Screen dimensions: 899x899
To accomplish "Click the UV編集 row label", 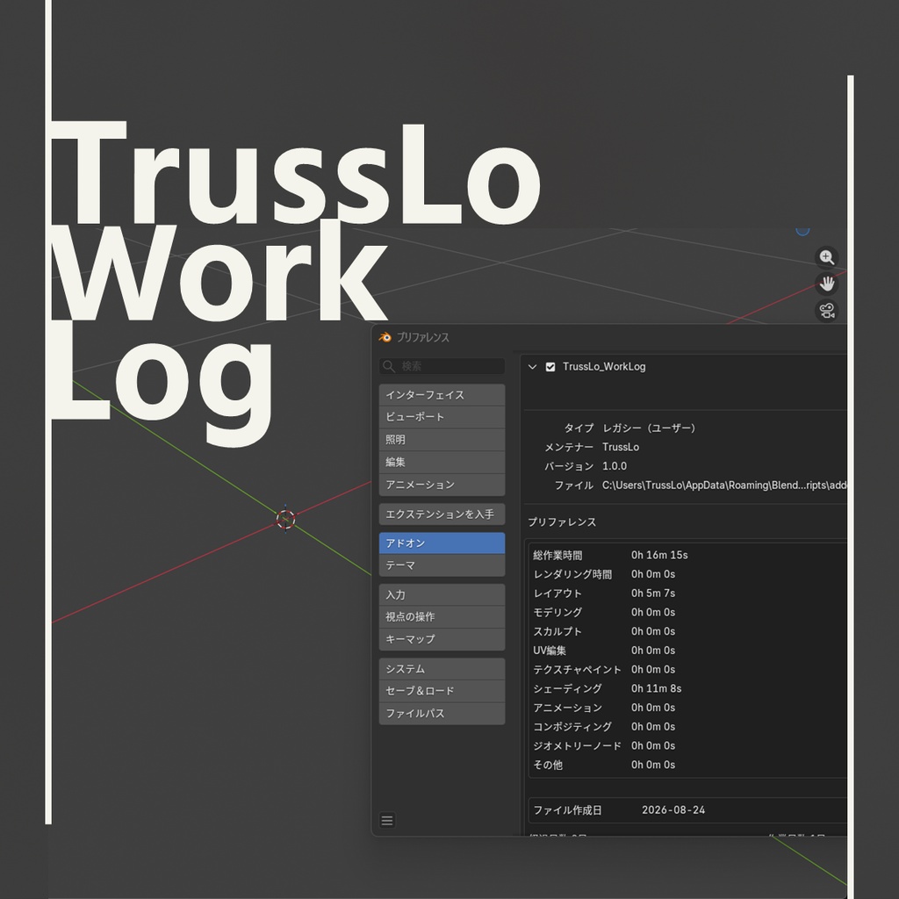I will 550,651.
